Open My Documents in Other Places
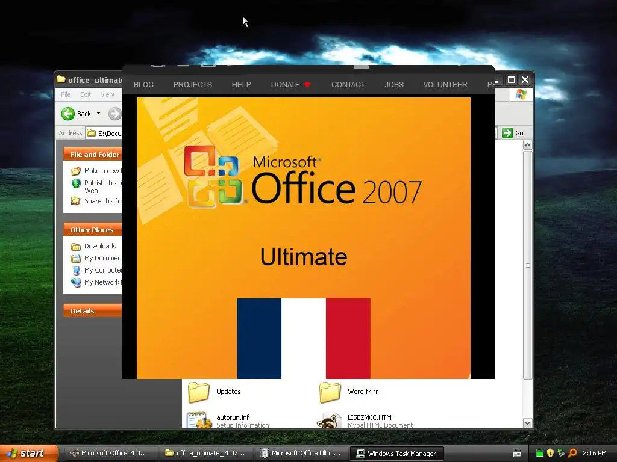The height and width of the screenshot is (462, 617). point(102,258)
